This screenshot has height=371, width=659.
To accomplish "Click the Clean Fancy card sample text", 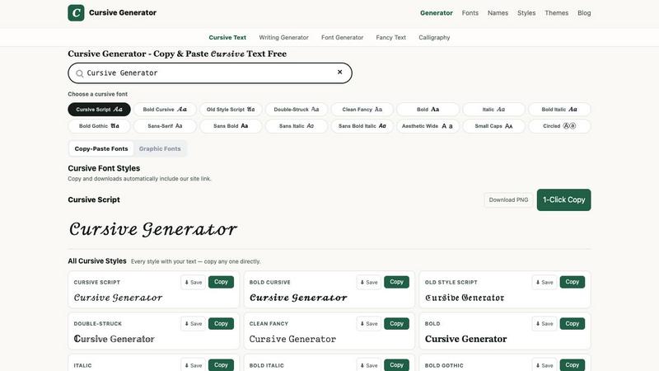I will click(292, 339).
